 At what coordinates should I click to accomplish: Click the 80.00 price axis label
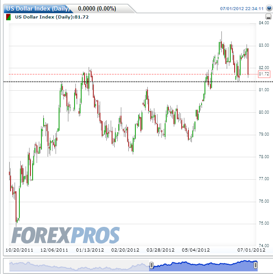tap(264, 112)
